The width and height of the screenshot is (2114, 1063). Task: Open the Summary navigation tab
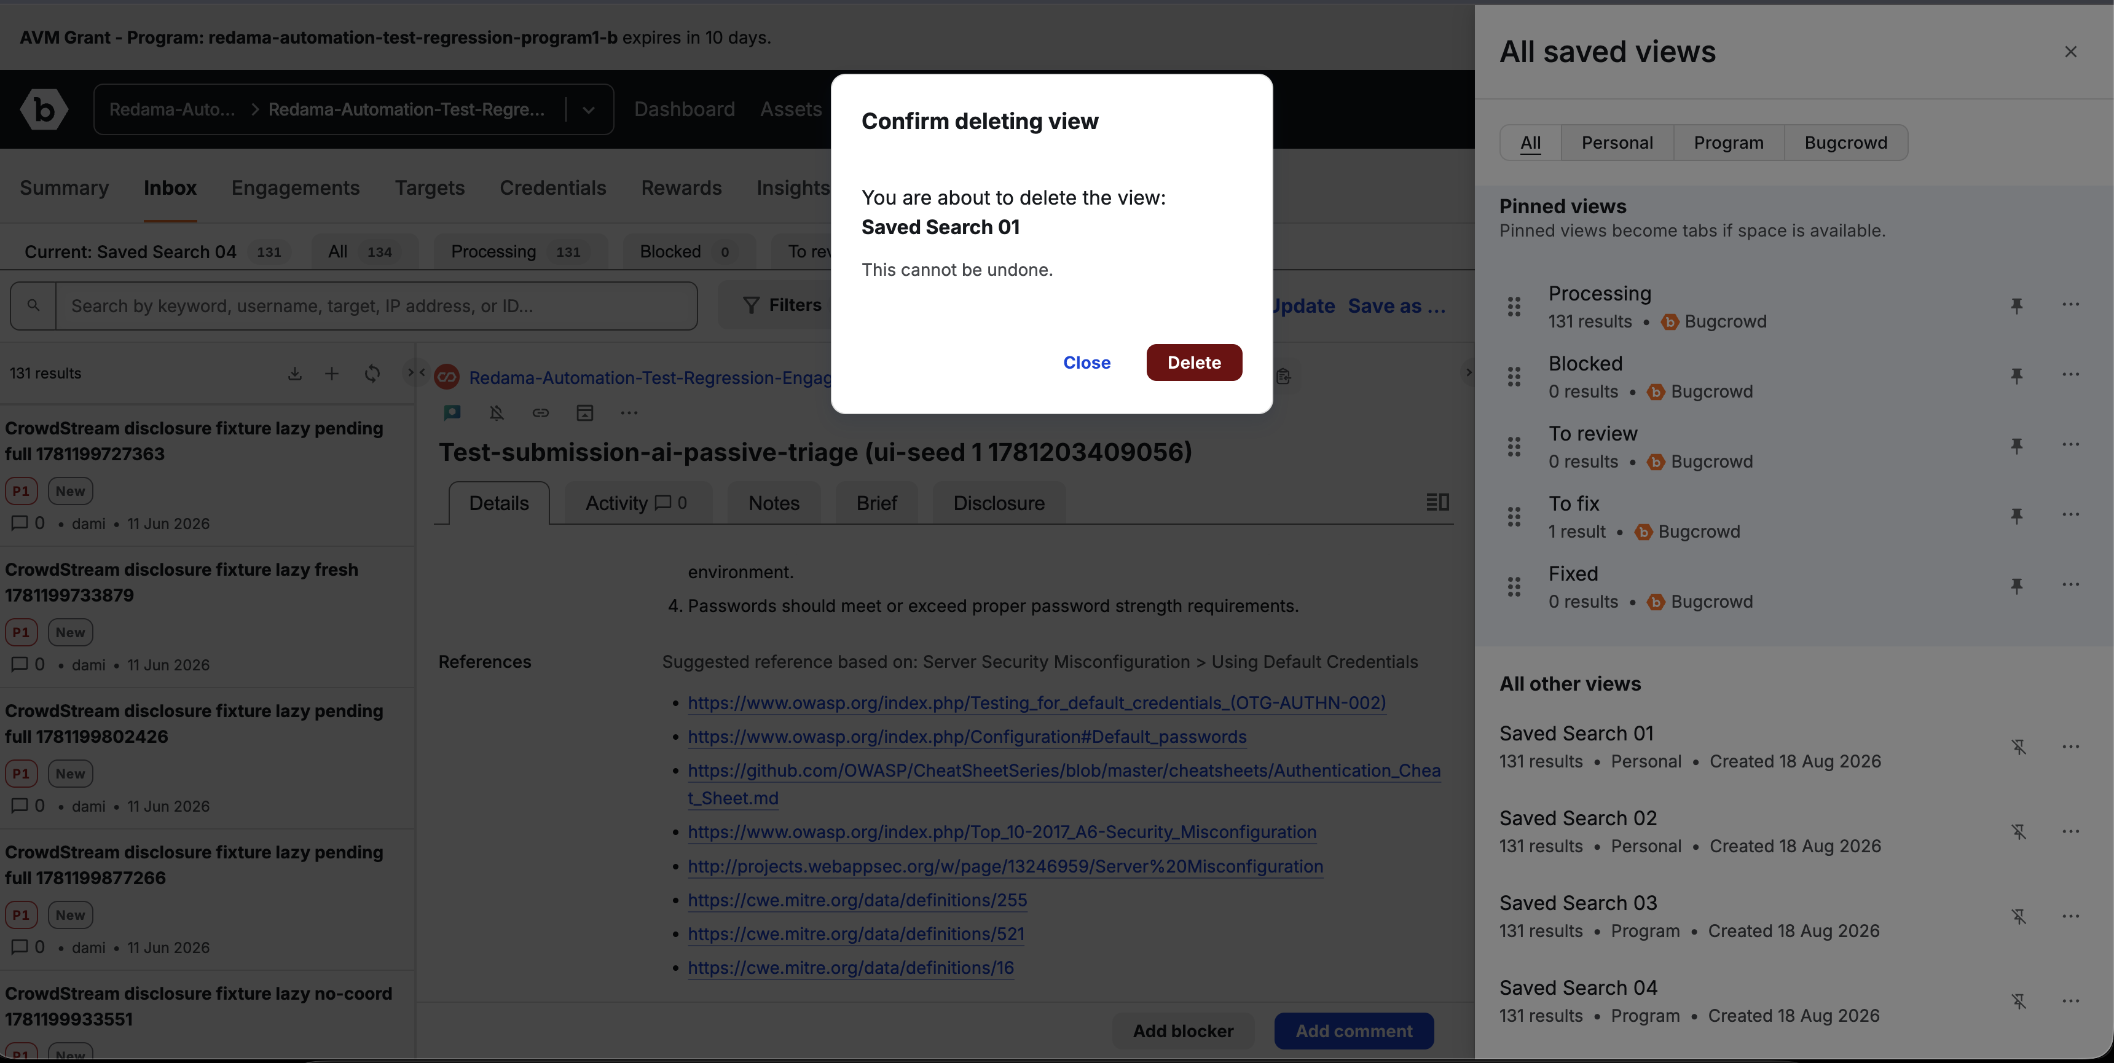[64, 188]
